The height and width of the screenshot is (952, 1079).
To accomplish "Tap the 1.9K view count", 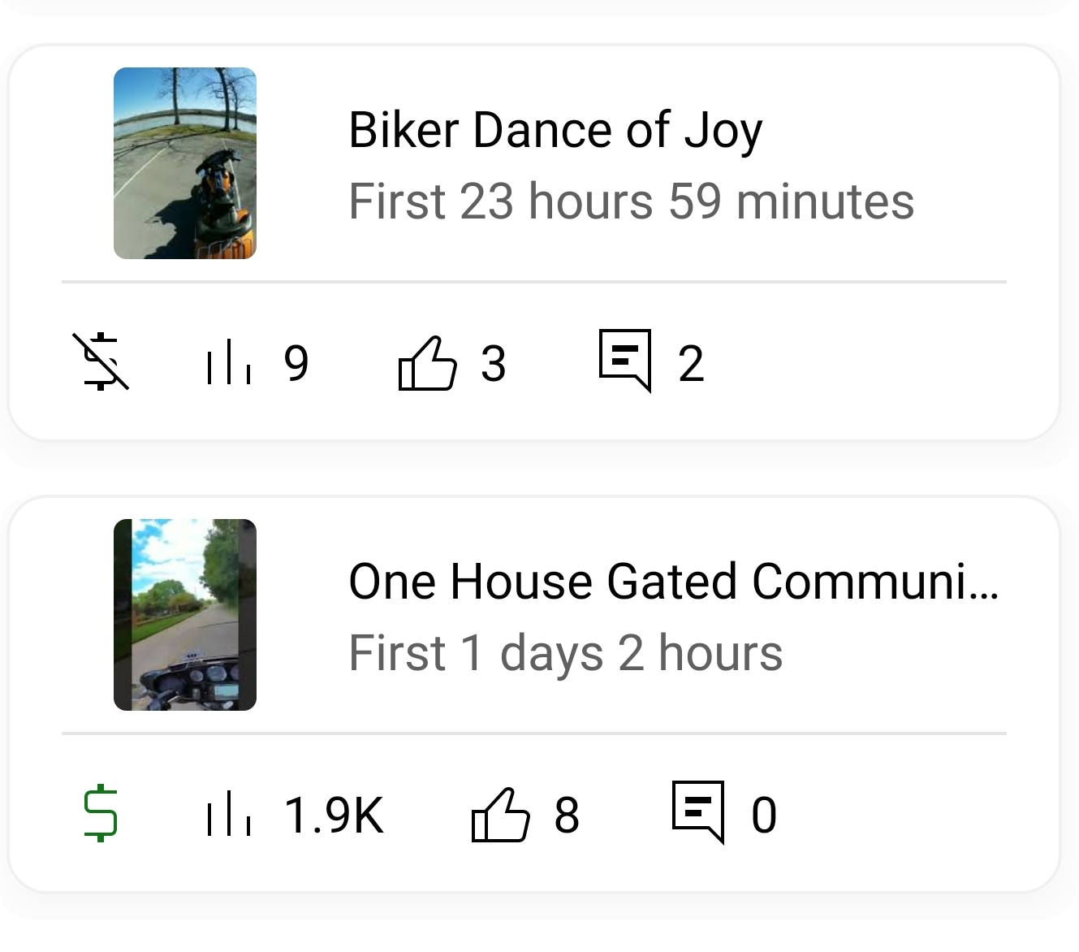I will [334, 815].
